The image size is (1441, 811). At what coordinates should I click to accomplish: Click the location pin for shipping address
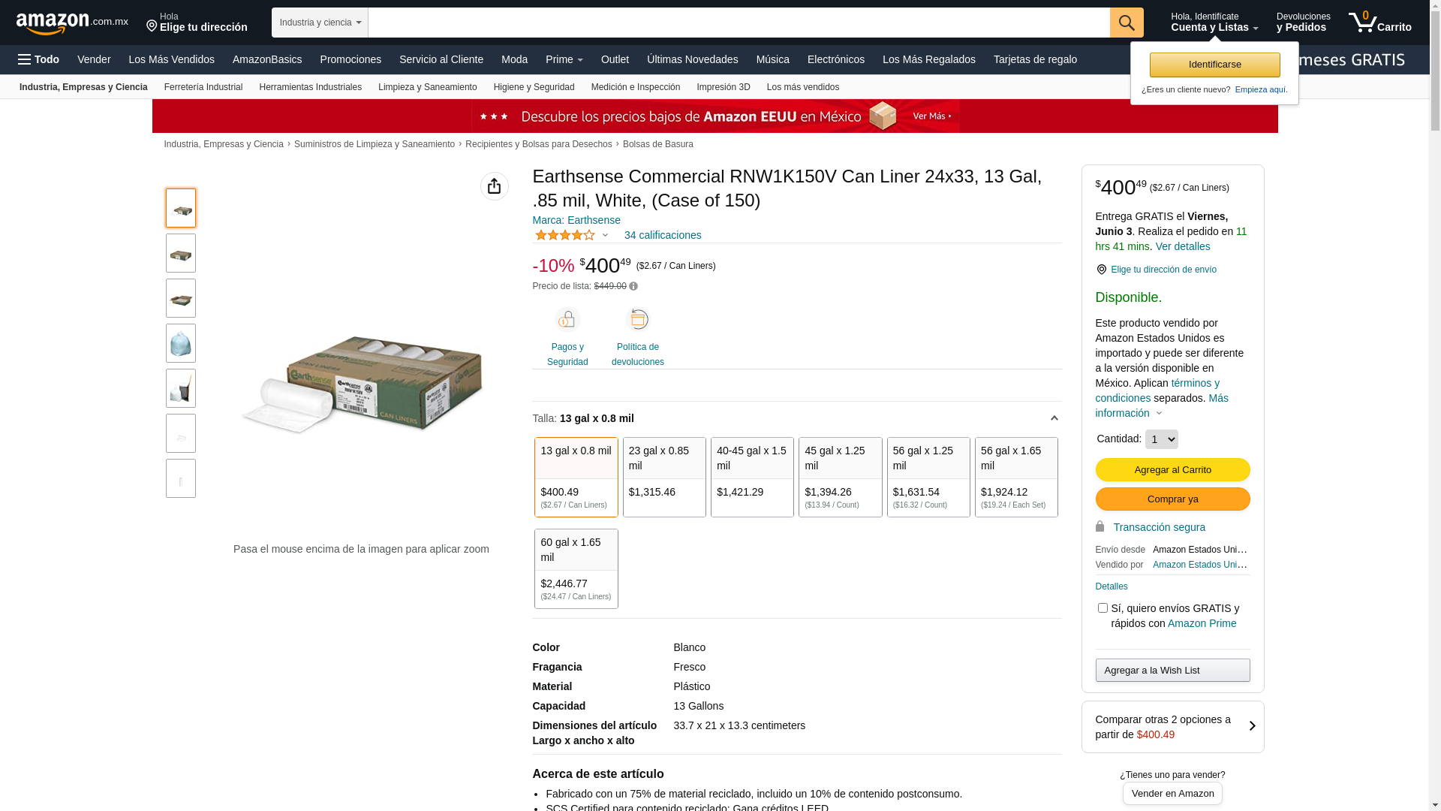click(x=1101, y=270)
